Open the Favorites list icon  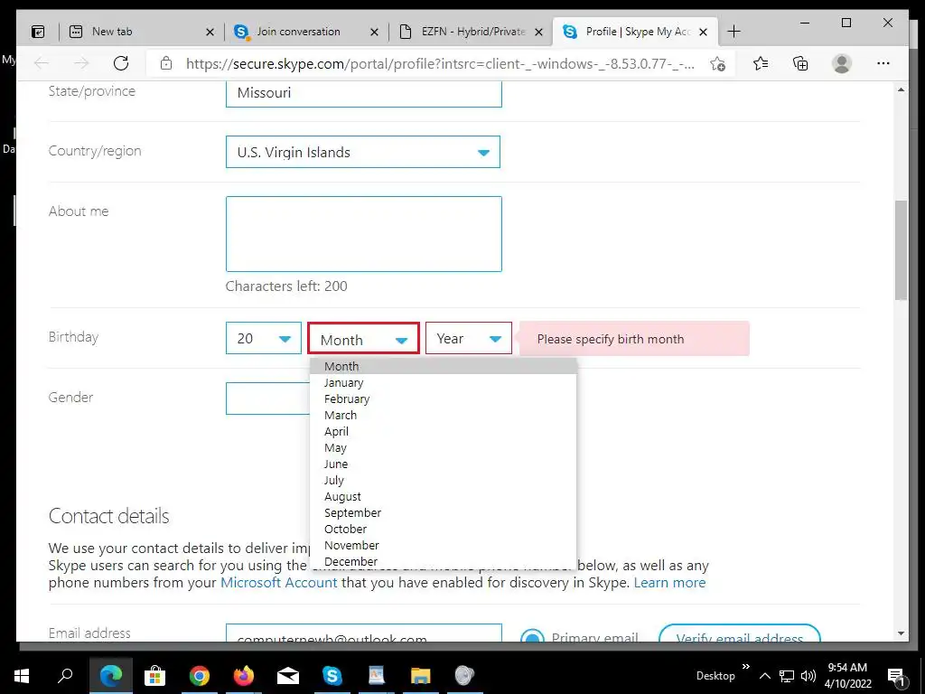coord(761,63)
